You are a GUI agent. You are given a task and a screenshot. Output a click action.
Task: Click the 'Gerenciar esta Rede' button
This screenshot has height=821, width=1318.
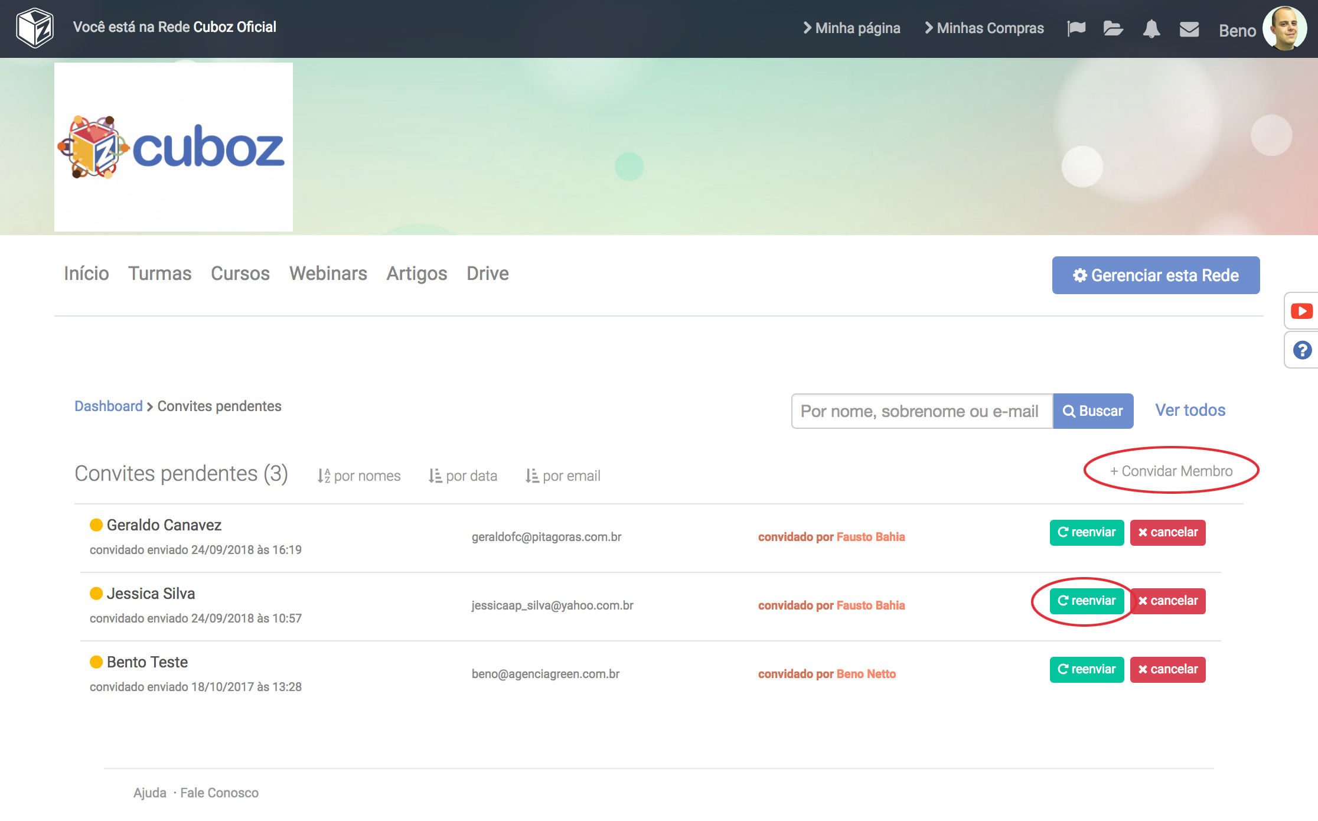pos(1156,275)
